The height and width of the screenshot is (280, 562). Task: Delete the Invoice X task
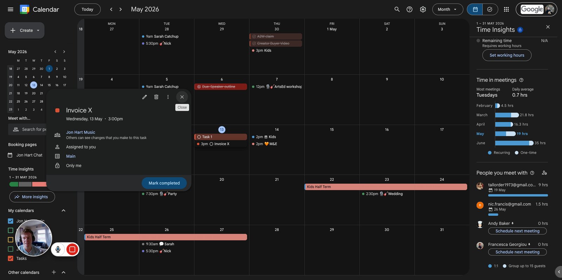pos(156,97)
